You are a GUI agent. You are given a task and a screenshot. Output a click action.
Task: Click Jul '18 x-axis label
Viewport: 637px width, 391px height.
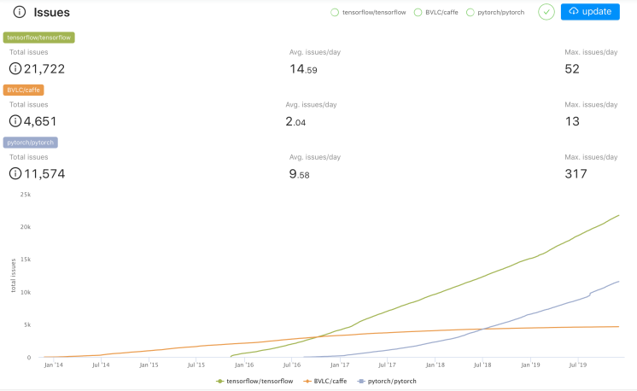pos(482,365)
